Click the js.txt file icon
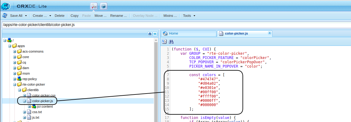The width and height of the screenshot is (351, 122). click(x=29, y=117)
